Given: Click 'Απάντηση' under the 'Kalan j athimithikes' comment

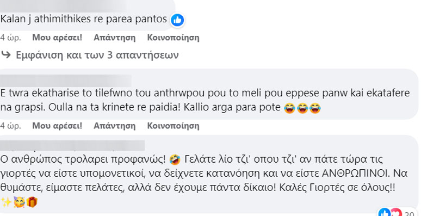Looking at the screenshot, I should [114, 38].
